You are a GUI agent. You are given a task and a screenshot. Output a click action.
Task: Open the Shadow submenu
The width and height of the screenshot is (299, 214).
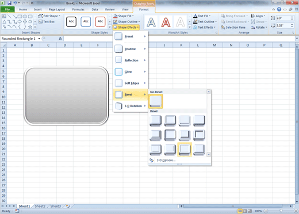(131, 49)
